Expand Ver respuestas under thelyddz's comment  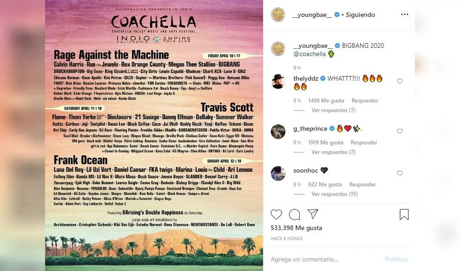click(x=333, y=110)
